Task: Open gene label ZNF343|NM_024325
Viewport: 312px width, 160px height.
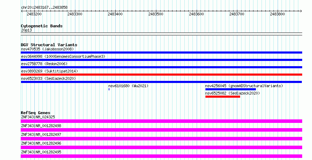Action: [38, 117]
